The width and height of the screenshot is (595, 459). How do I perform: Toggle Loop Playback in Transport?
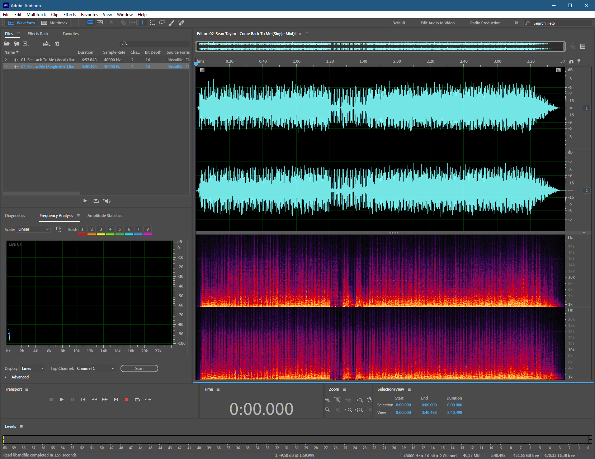(137, 400)
